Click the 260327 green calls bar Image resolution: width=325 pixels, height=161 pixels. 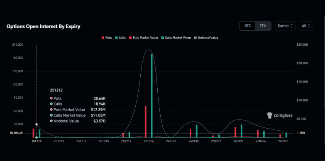click(242, 131)
